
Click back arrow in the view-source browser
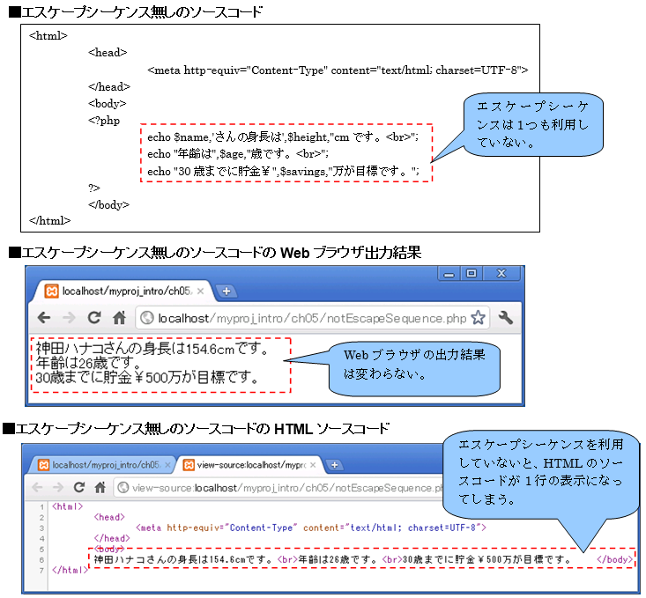coord(37,487)
